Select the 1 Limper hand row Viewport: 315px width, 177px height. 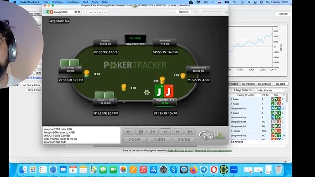258,131
